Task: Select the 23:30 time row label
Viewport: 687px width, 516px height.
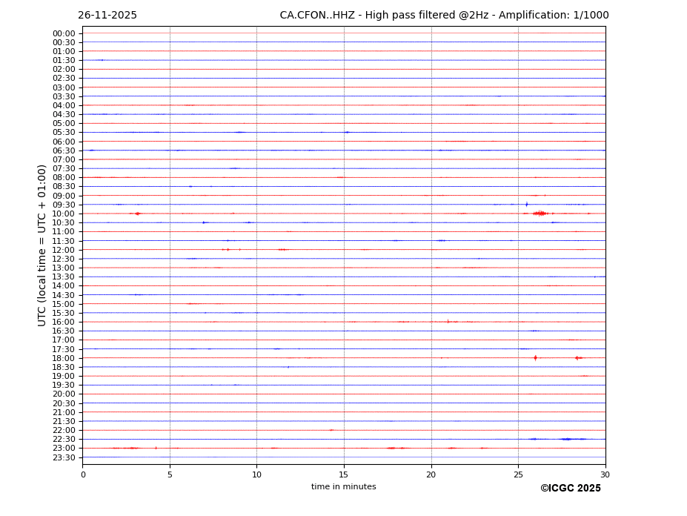Action: [63, 457]
